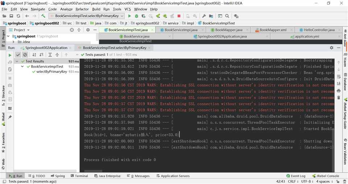Show more test toolbar actions chevron
The image size is (348, 184).
tap(77, 54)
